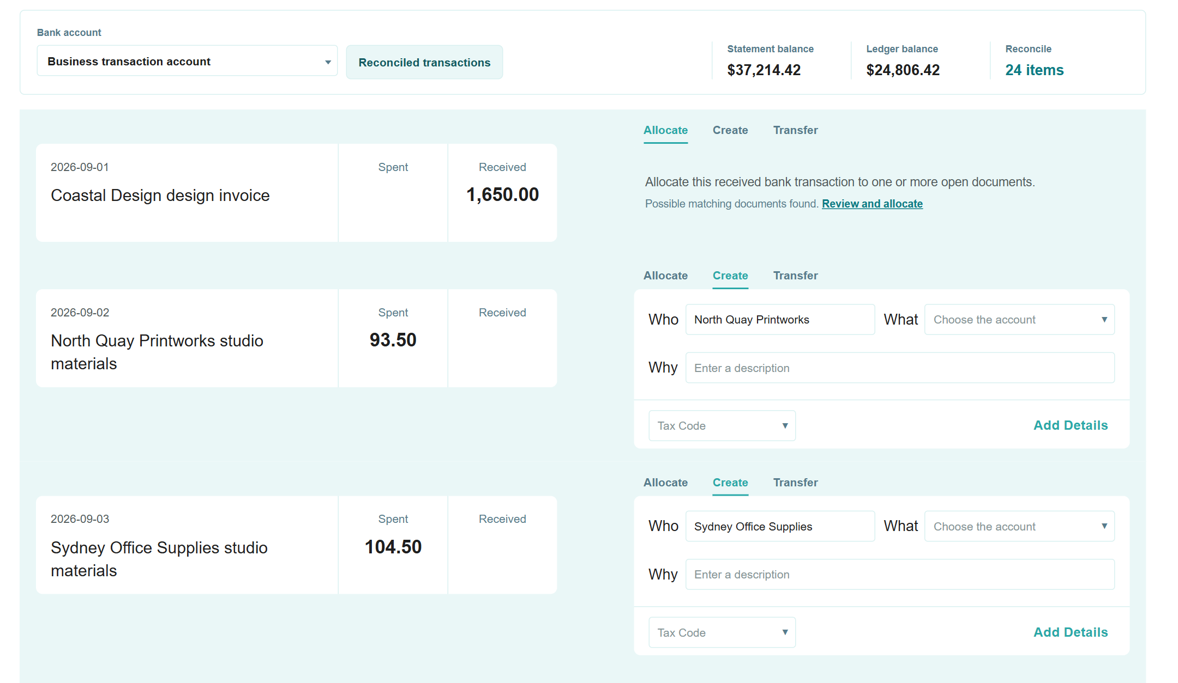Click the Why description field for North Quay Printworks
The image size is (1178, 683).
(x=900, y=368)
